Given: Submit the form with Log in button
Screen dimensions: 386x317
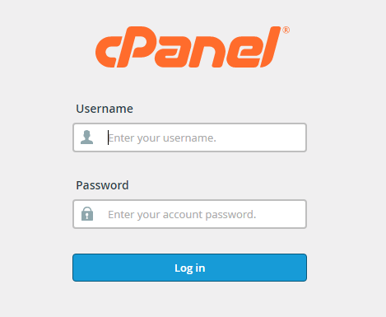Looking at the screenshot, I should [189, 268].
